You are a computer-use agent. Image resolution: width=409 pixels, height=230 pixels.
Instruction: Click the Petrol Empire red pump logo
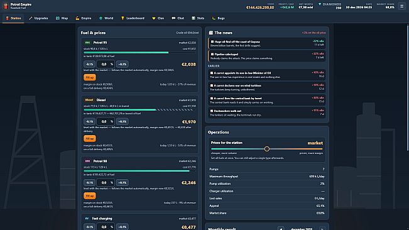point(6,6)
